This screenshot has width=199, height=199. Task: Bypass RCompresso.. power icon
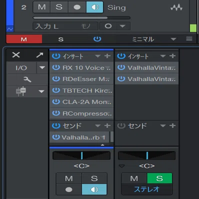coord(56,113)
